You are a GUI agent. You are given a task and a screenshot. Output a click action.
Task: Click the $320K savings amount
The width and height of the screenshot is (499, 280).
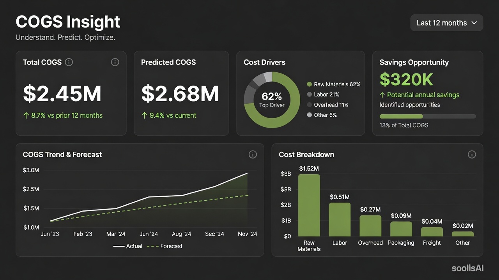coord(406,79)
